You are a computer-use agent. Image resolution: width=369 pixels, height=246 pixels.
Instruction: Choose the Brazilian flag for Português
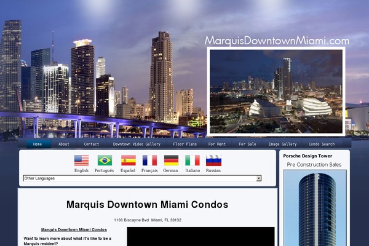(x=105, y=161)
